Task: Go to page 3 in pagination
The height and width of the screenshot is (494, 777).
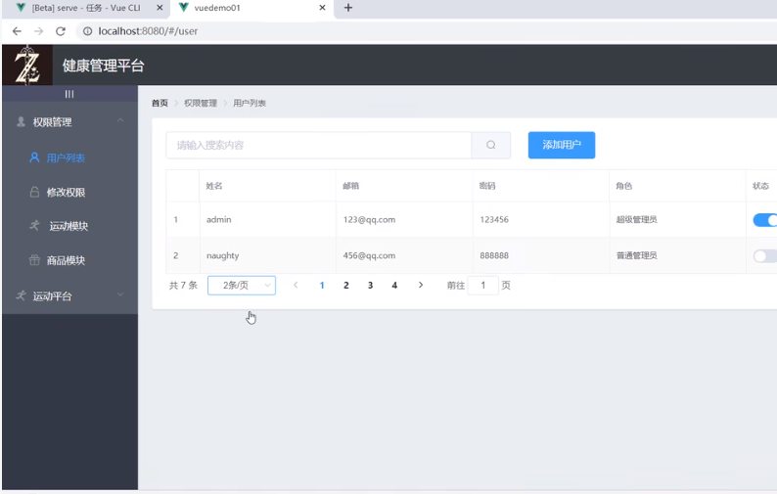Action: click(x=370, y=286)
